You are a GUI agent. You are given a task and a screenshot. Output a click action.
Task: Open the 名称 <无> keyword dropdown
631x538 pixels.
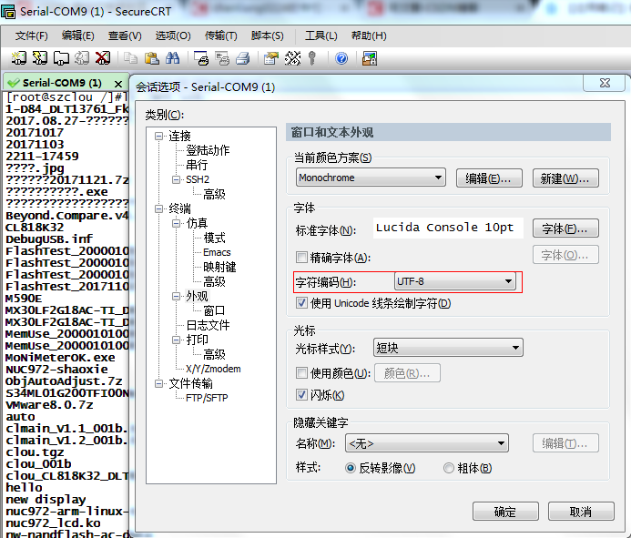[427, 443]
